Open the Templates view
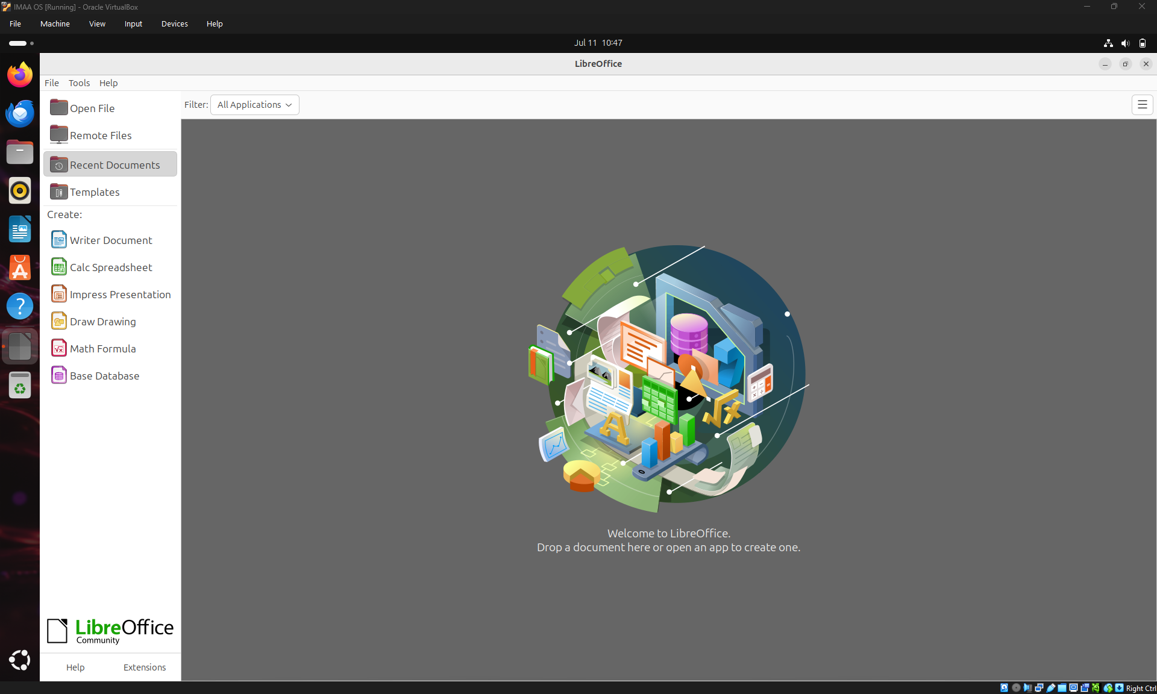Screen dimensions: 1157x694 [110, 192]
